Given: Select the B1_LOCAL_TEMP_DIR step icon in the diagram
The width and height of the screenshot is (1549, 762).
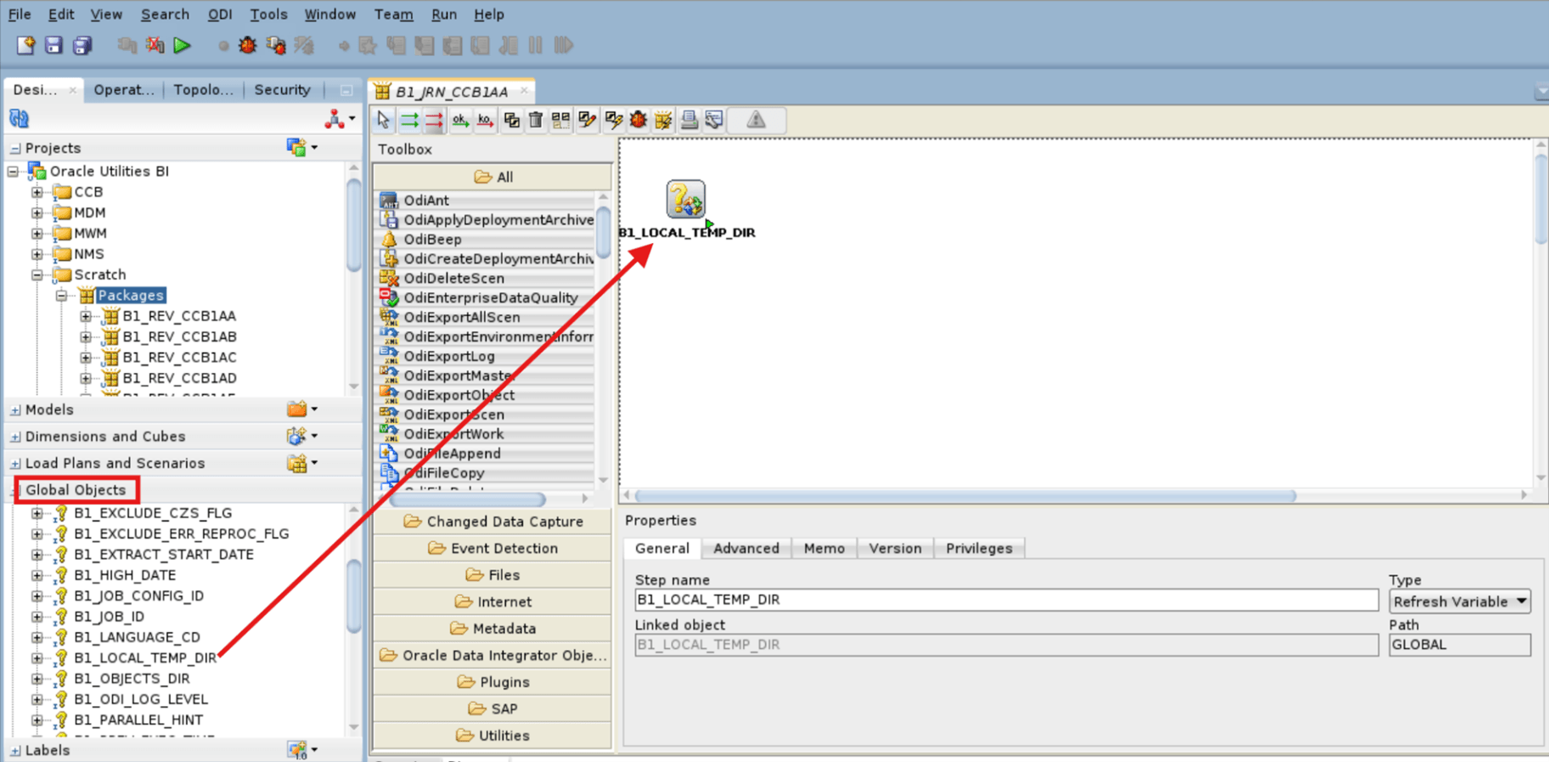Looking at the screenshot, I should point(685,200).
